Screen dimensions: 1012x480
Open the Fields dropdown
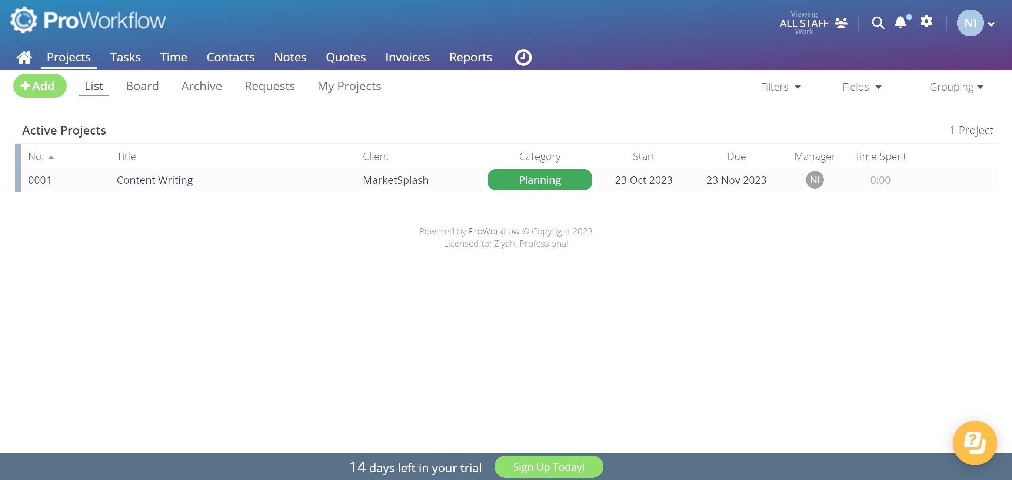coord(862,87)
